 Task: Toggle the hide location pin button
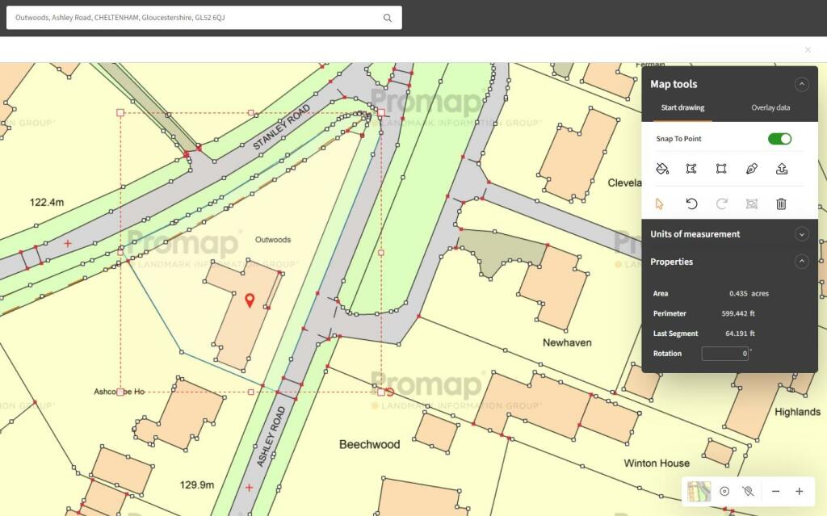point(748,491)
